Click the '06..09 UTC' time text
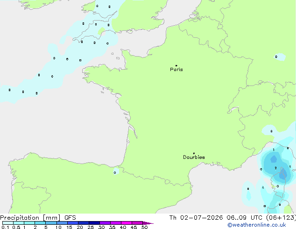Viewport: 296px width, 229px height. tap(245, 218)
